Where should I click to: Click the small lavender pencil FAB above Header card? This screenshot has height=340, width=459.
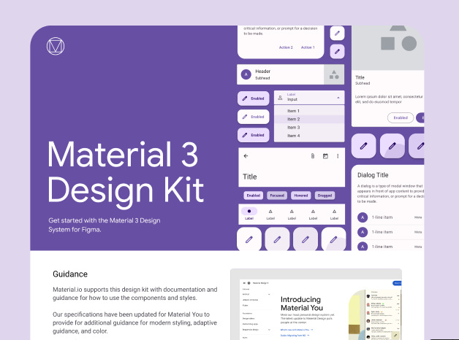[337, 51]
